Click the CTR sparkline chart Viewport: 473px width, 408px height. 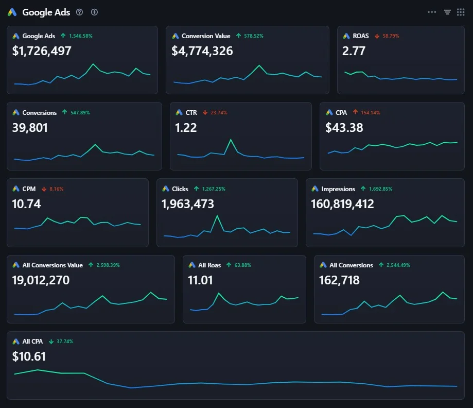tap(240, 148)
